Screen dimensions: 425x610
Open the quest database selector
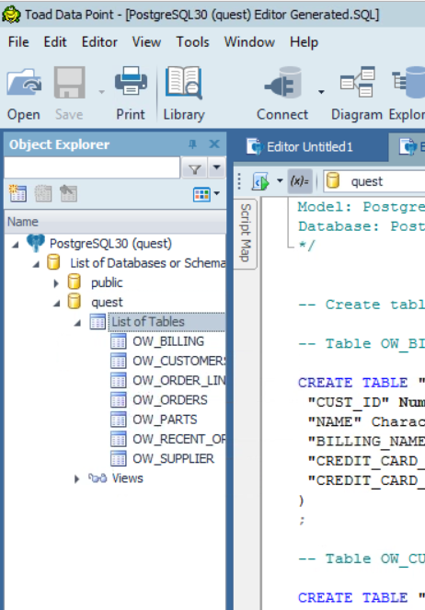pyautogui.click(x=374, y=181)
